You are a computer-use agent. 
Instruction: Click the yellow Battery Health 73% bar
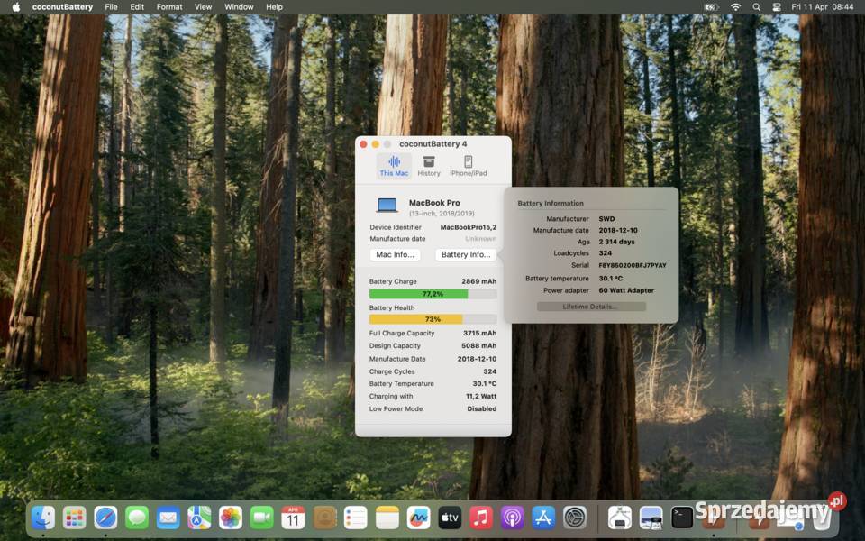tap(432, 319)
